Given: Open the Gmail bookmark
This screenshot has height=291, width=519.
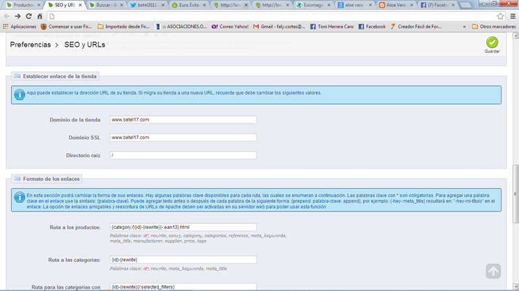Looking at the screenshot, I should coord(279,27).
